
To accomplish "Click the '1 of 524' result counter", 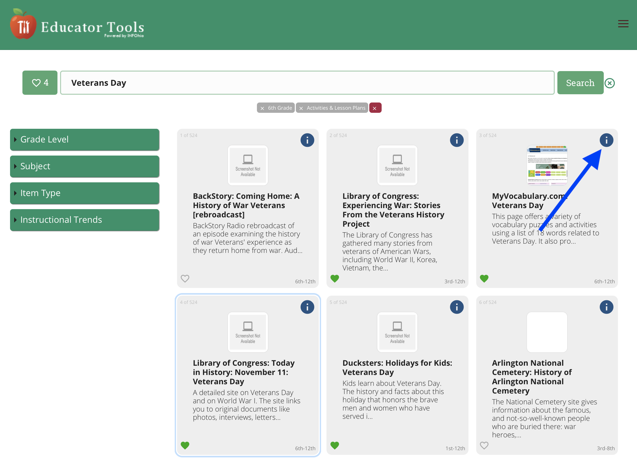I will pyautogui.click(x=188, y=135).
